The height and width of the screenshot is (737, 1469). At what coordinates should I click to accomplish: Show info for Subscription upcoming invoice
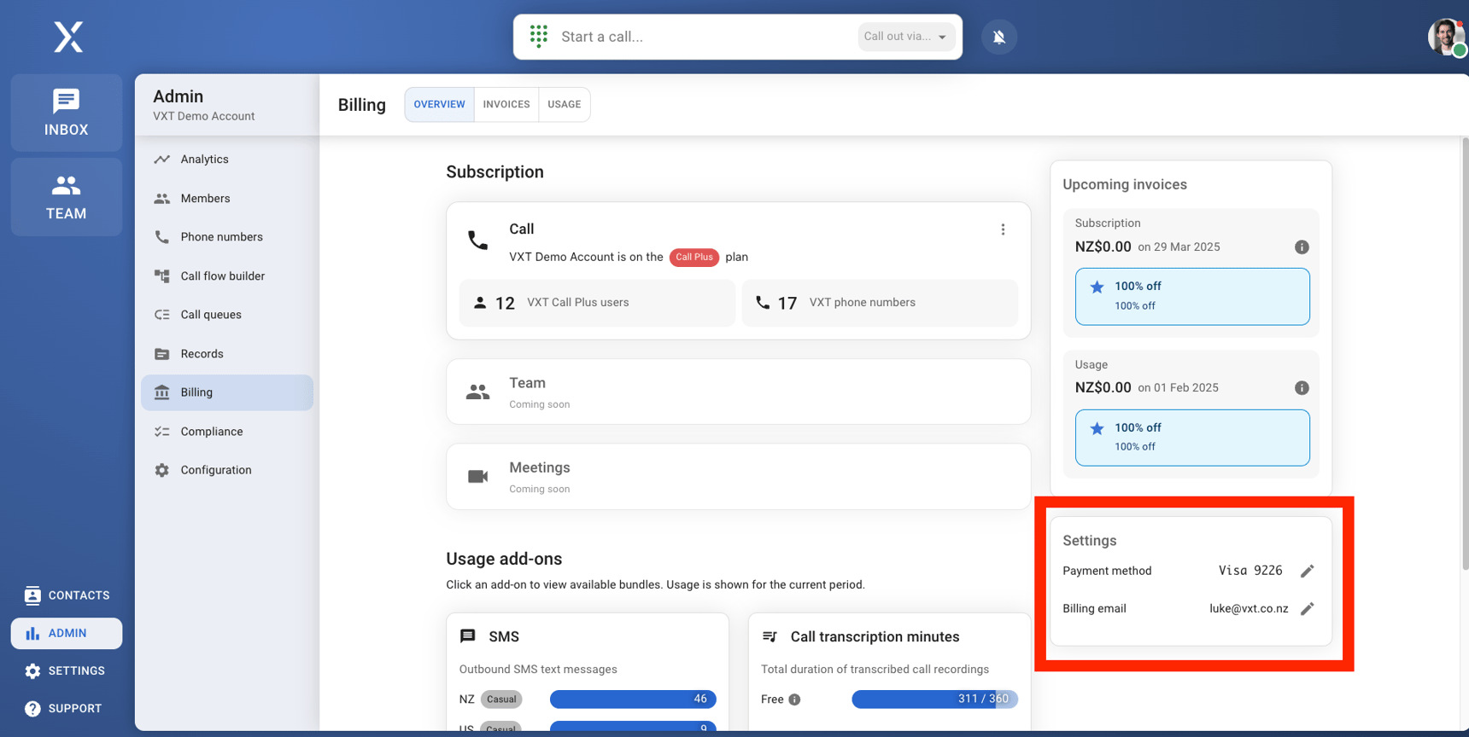[x=1301, y=247]
